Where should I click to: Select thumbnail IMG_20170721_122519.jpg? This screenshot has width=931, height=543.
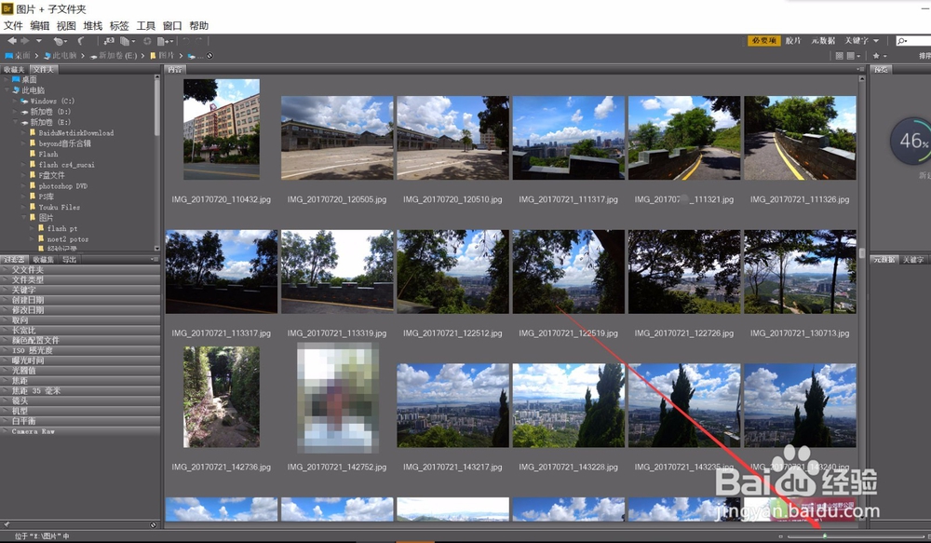point(568,272)
